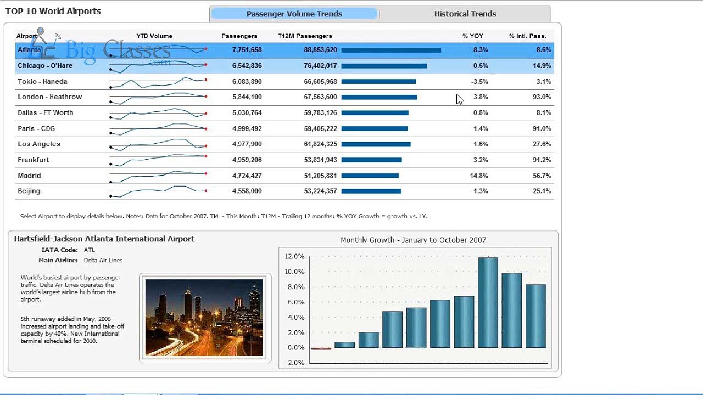Click the Paris - CDG sparkline chart
Screen dimensions: 703x395
coord(158,128)
